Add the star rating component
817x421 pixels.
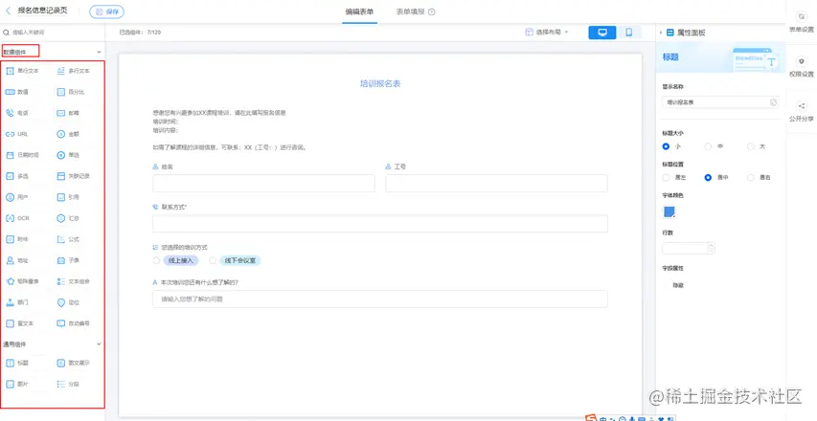(x=22, y=281)
